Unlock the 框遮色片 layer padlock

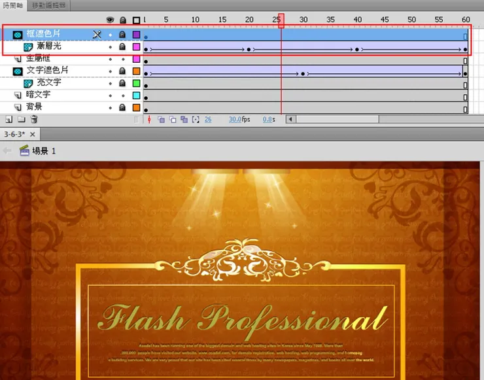(122, 34)
